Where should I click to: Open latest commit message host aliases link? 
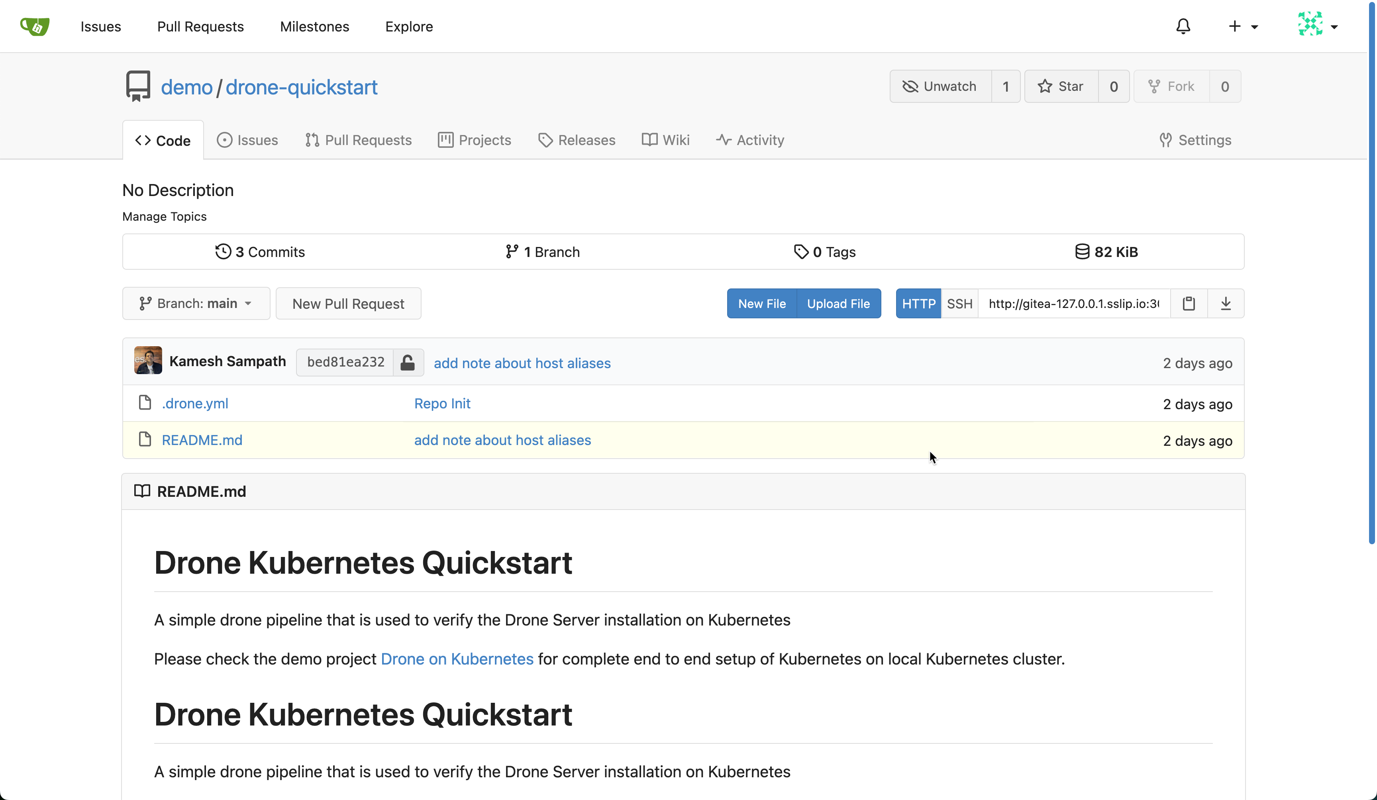click(522, 363)
